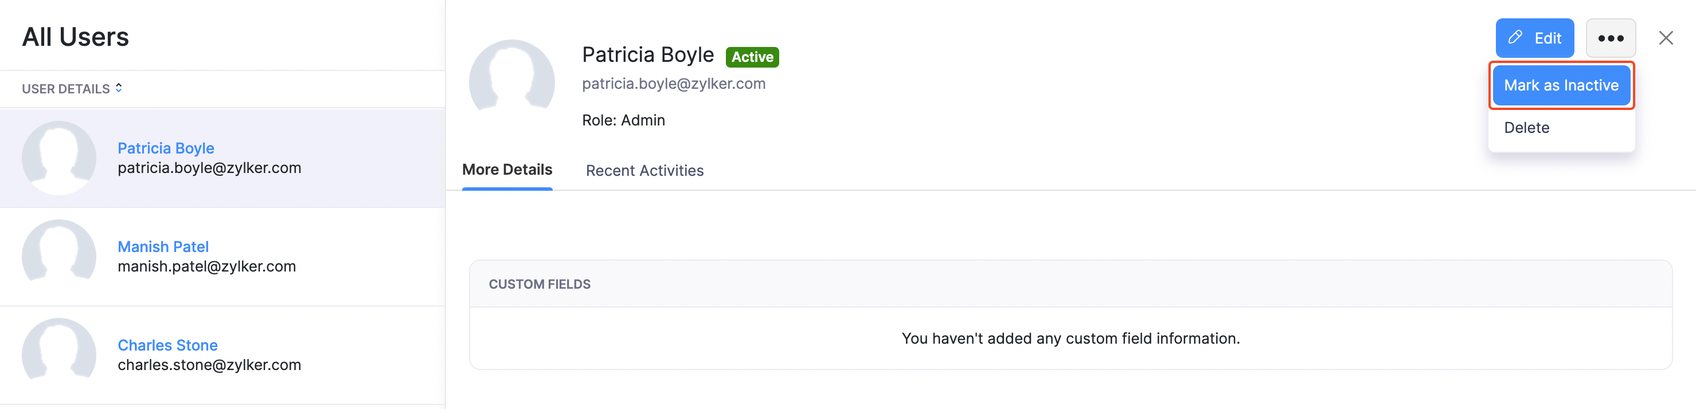
Task: Delete the selected user
Action: pos(1526,127)
